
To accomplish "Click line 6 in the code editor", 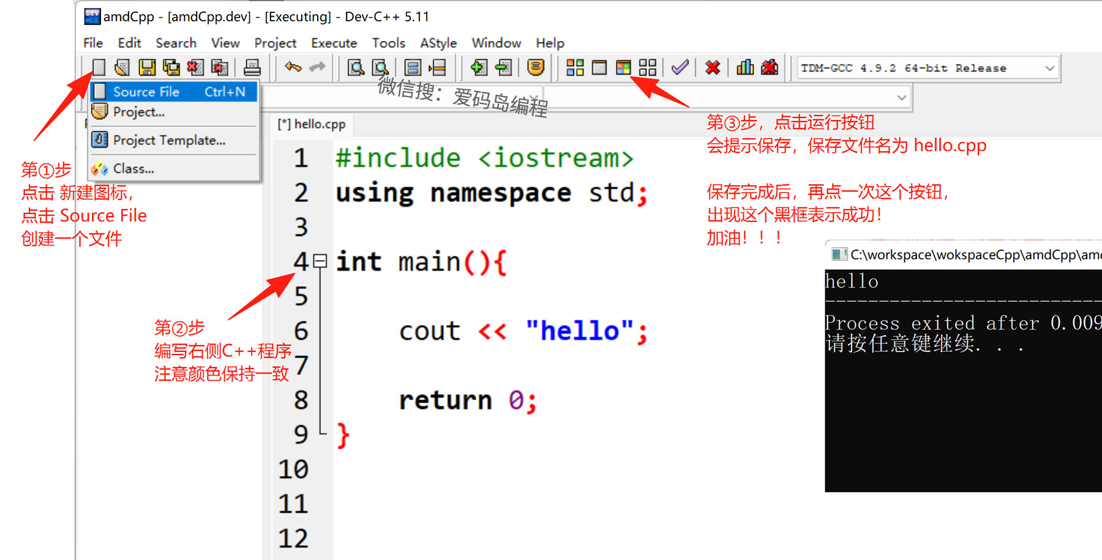I will coord(520,331).
